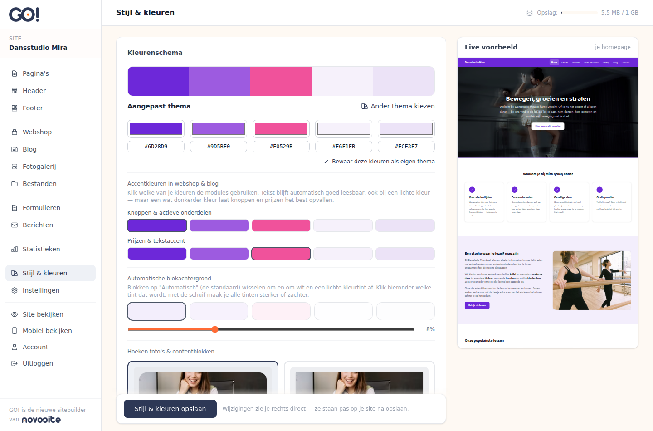Image resolution: width=653 pixels, height=431 pixels.
Task: Click the swatch icon beside Ander thema kiezen
Action: pyautogui.click(x=365, y=106)
